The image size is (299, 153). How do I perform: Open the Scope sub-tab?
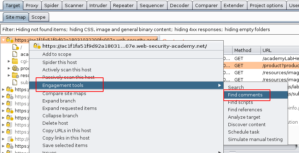pyautogui.click(x=38, y=17)
